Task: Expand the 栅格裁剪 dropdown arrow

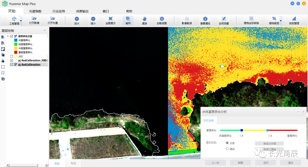Action: tap(281, 20)
